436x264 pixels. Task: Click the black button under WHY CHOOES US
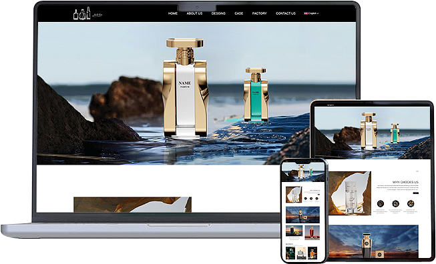pos(416,193)
